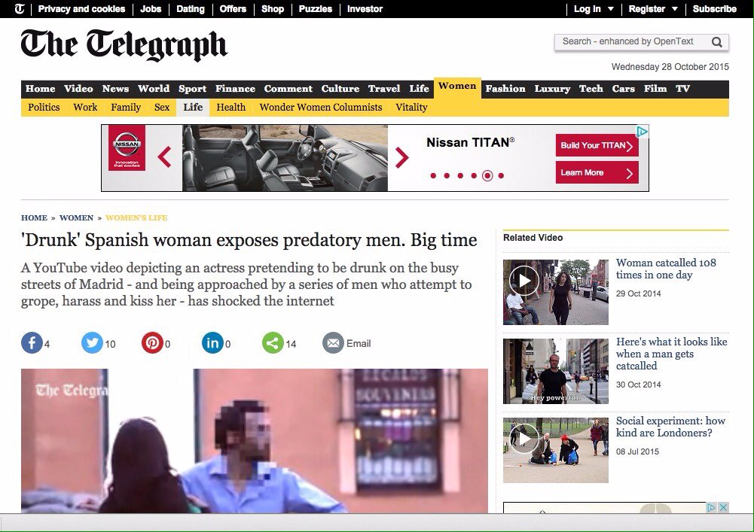The image size is (754, 532).
Task: Open the Dating link in the top bar
Action: point(191,8)
